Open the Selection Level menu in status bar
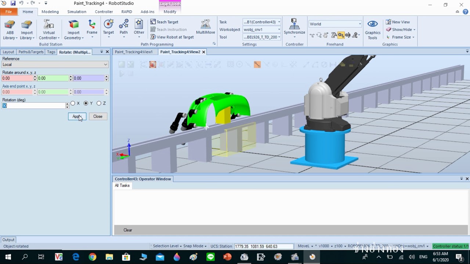 click(x=167, y=246)
